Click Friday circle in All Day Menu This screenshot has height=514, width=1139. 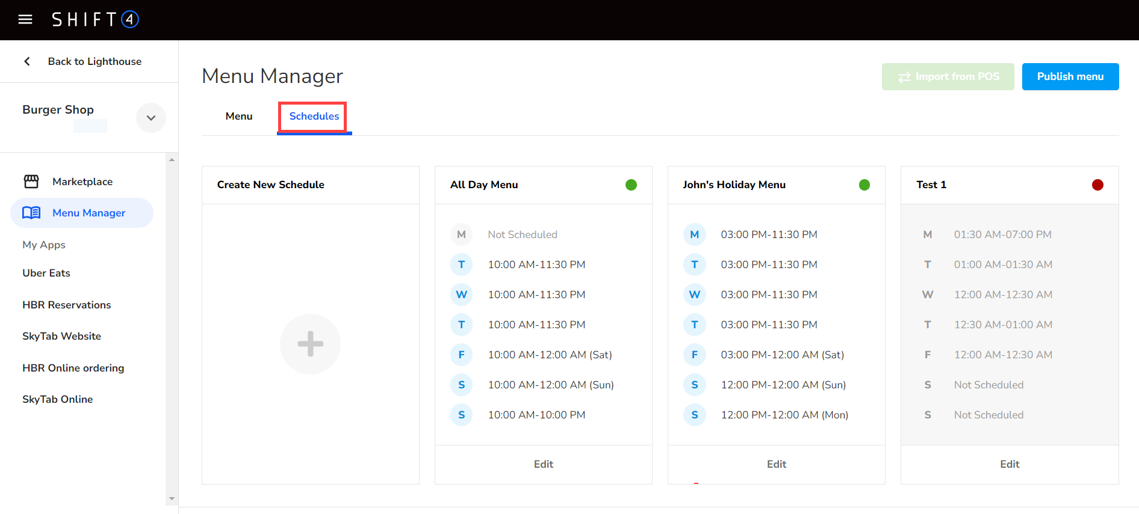coord(461,355)
